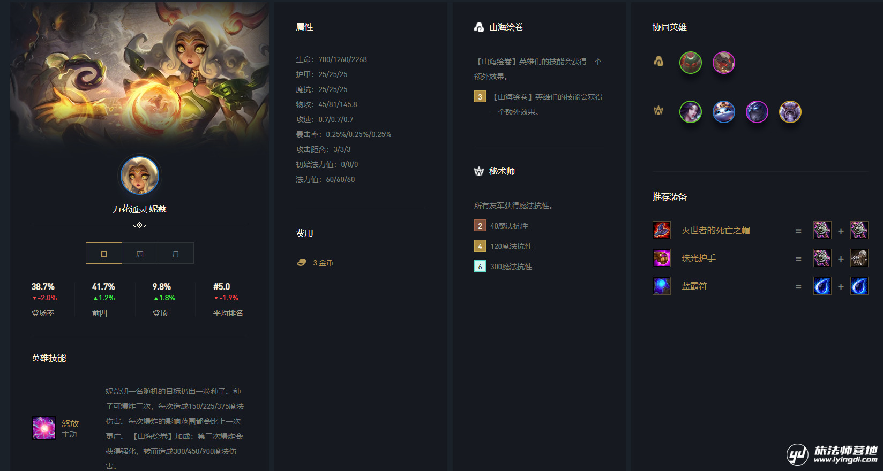Click the 灭世者的死亡之帽 item name link
The height and width of the screenshot is (471, 883).
pyautogui.click(x=715, y=231)
